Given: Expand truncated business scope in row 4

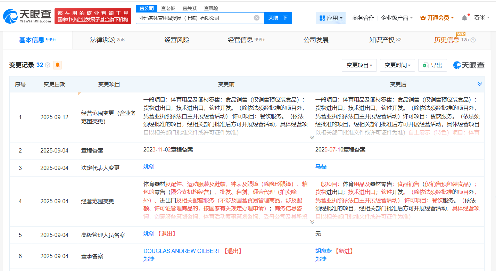Looking at the screenshot, I should pos(312,222).
